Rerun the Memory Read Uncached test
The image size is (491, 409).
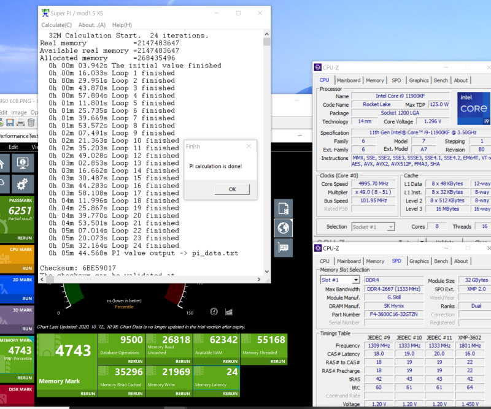coord(183,361)
